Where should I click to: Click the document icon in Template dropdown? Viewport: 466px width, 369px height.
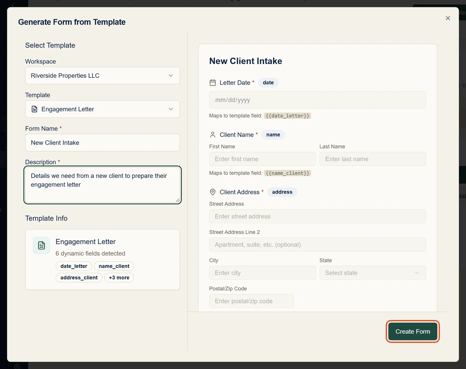tap(34, 109)
